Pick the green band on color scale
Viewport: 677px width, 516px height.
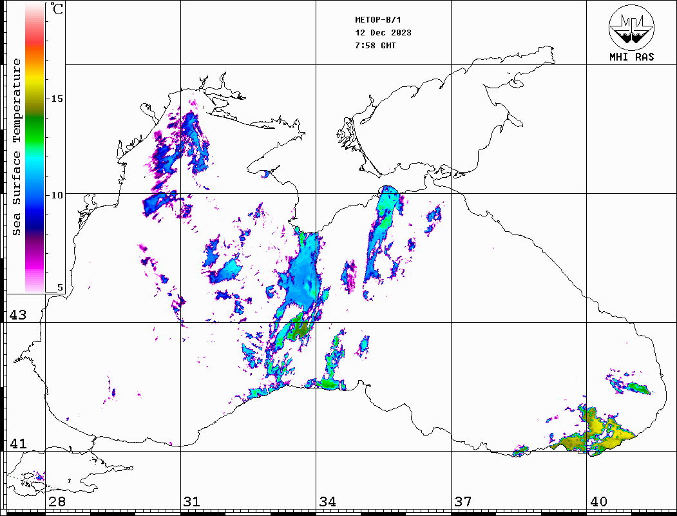pyautogui.click(x=35, y=129)
